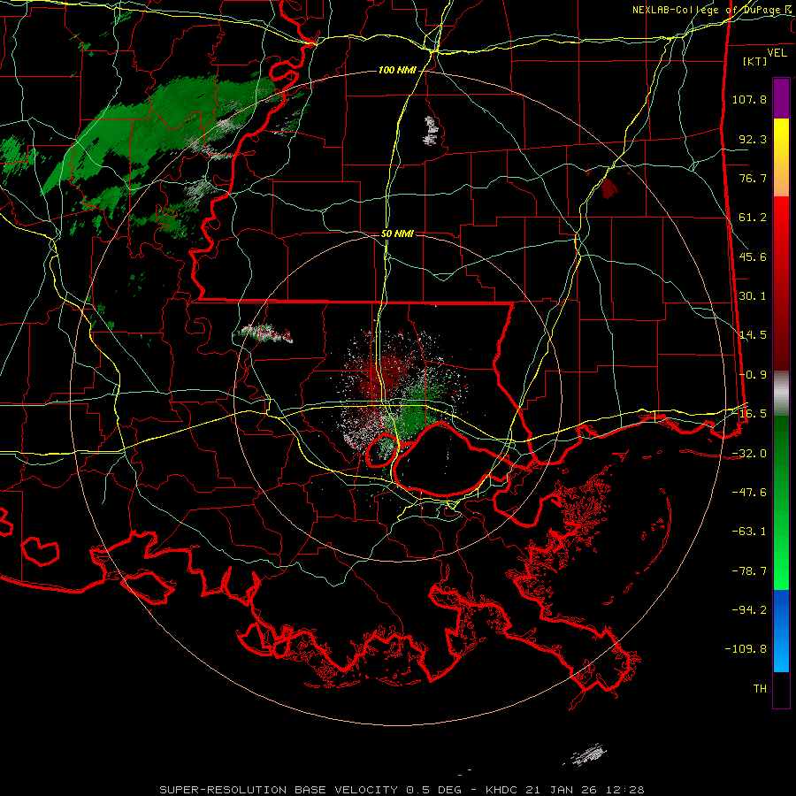This screenshot has width=796, height=796.
Task: Select the 107.8 velocity scale value
Action: (x=749, y=99)
